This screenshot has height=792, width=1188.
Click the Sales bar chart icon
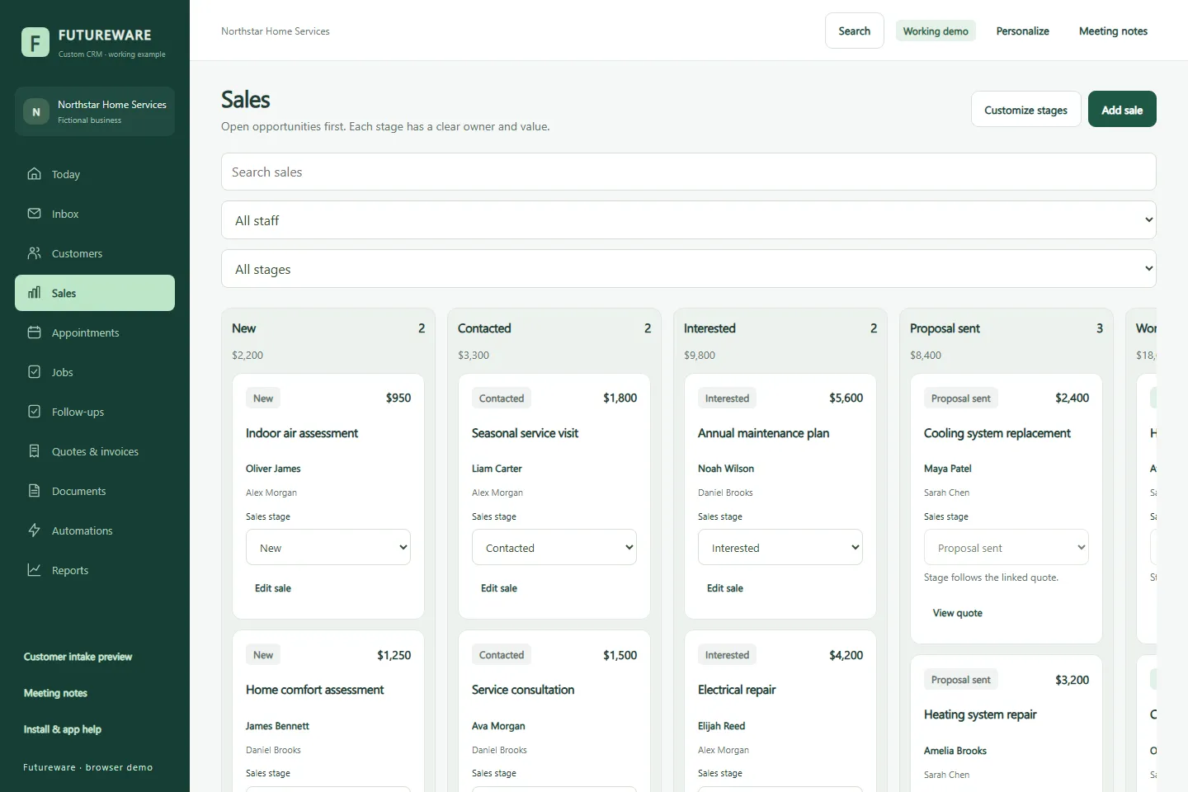(x=34, y=293)
